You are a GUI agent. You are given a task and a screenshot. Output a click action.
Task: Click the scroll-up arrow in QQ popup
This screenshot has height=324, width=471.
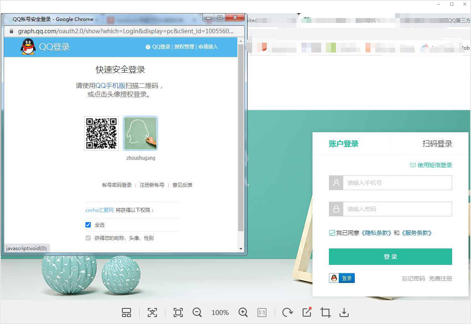241,41
